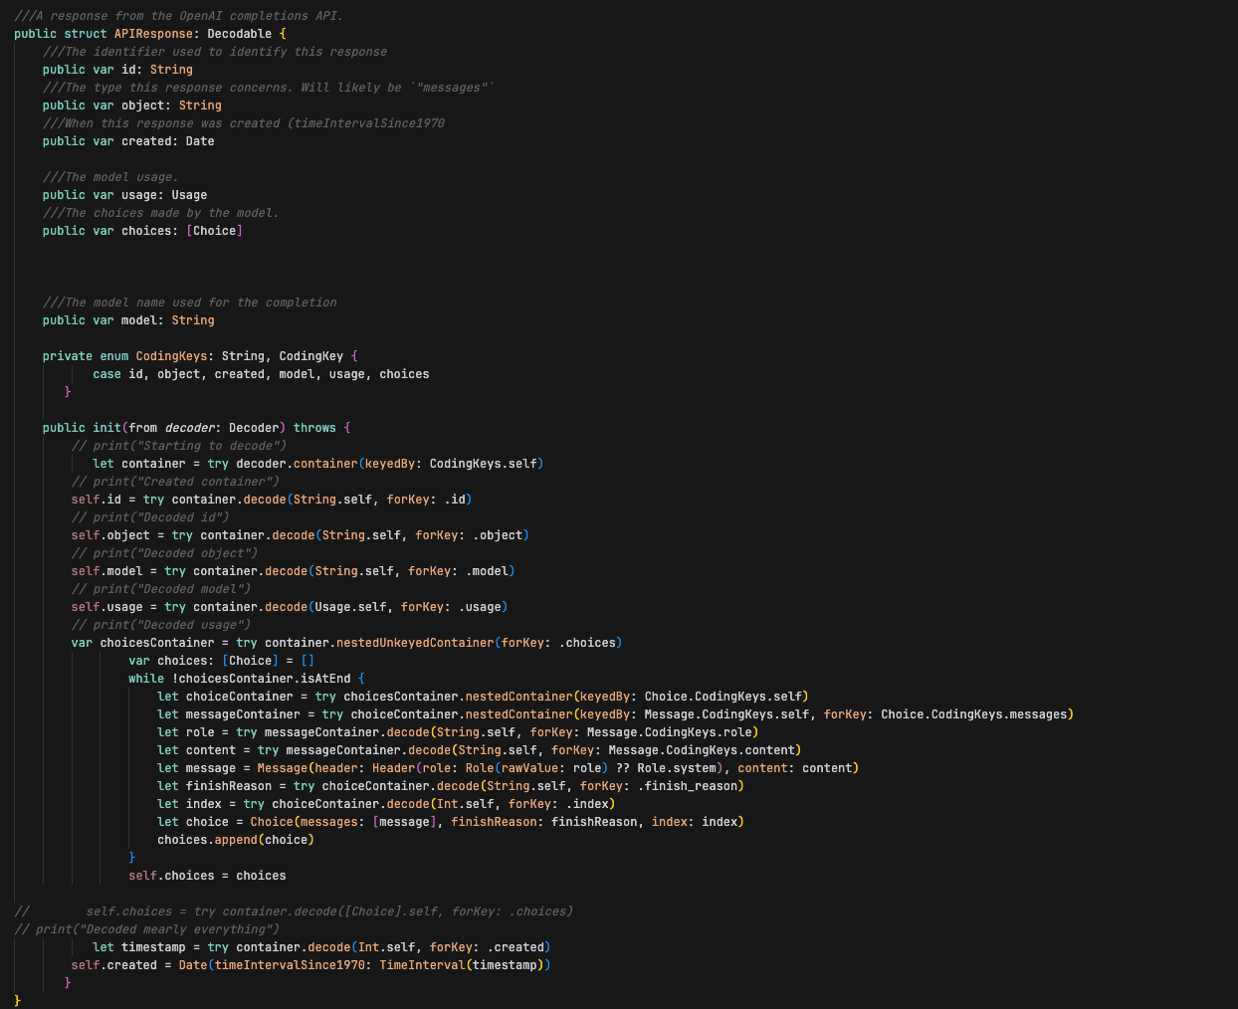Click the line 'public var usage: Usage'
This screenshot has width=1238, height=1009.
[125, 195]
